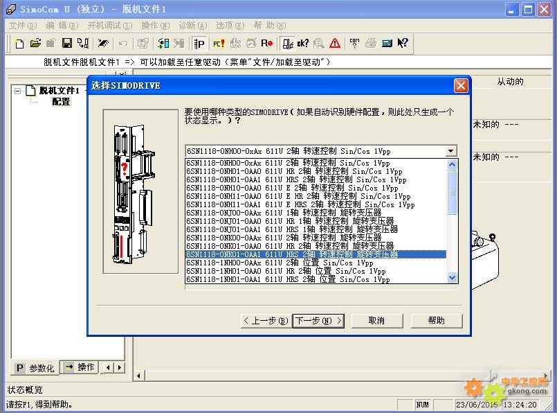
Task: Collapse the SIMODRIVE type dropdown arrow
Action: (450, 151)
